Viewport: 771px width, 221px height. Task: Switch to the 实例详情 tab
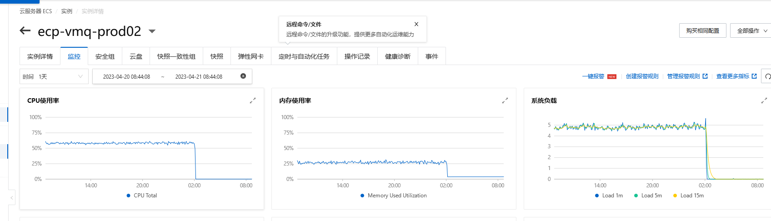pyautogui.click(x=40, y=56)
